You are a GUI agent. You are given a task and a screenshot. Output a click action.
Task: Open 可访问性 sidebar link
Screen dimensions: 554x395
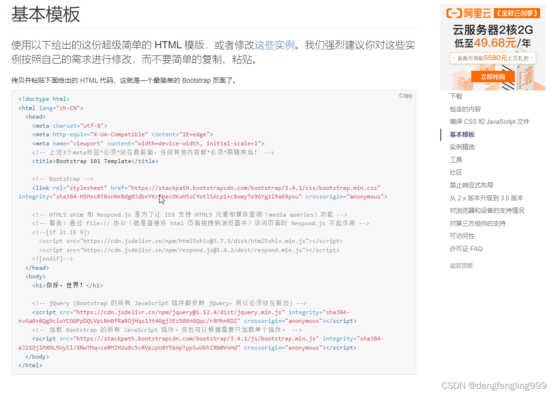click(462, 236)
